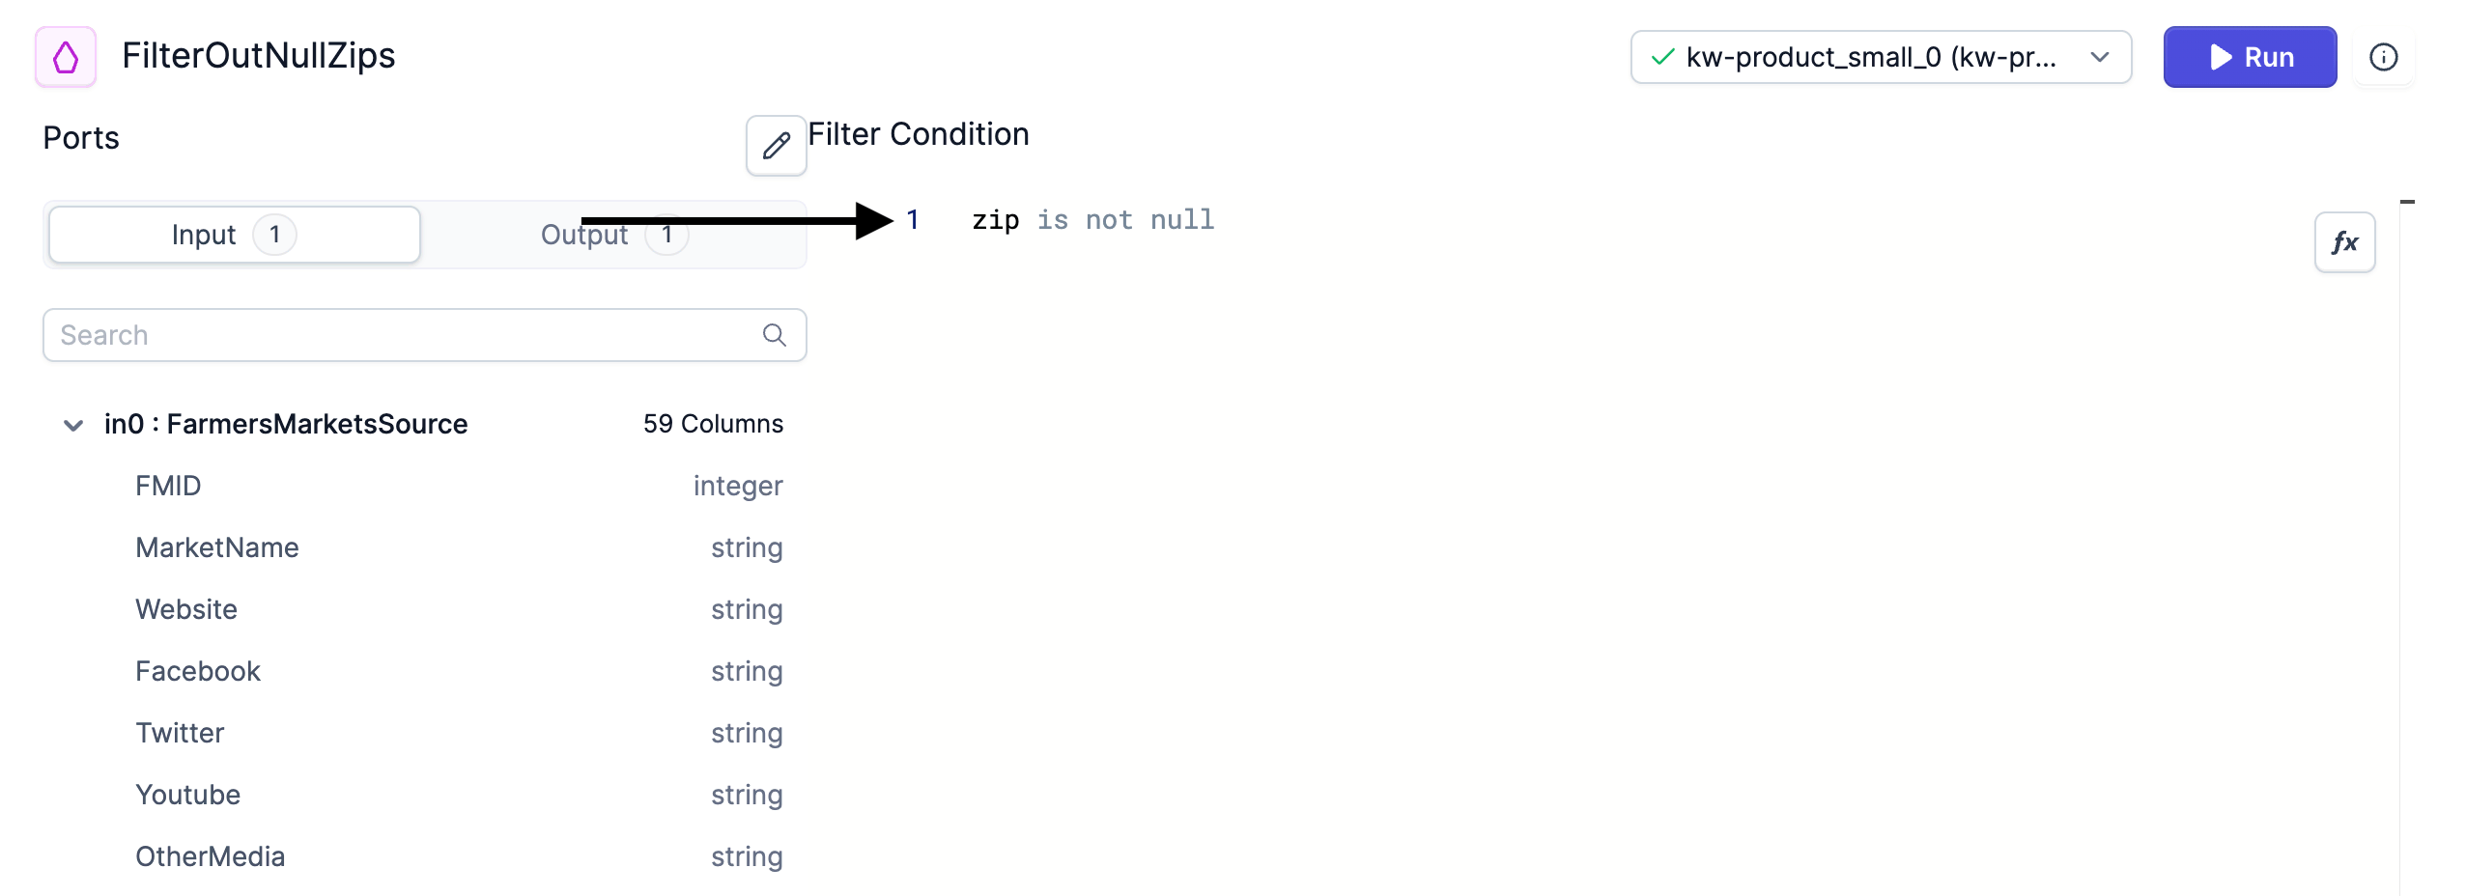Click the pink Filter gem icon

click(66, 57)
